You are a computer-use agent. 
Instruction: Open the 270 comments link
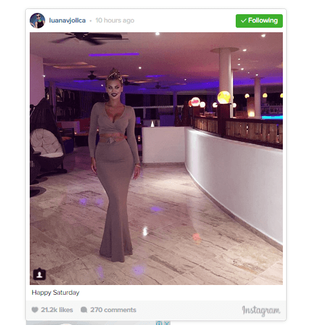113,310
